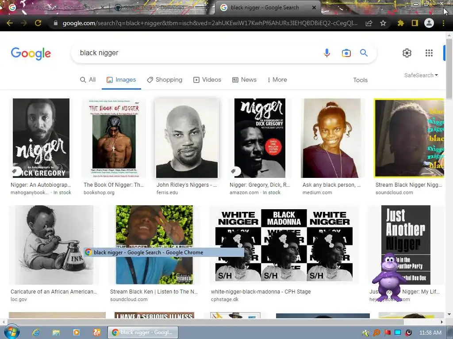
Task: Open the bookshop.org book cover thumbnail
Action: tap(114, 138)
